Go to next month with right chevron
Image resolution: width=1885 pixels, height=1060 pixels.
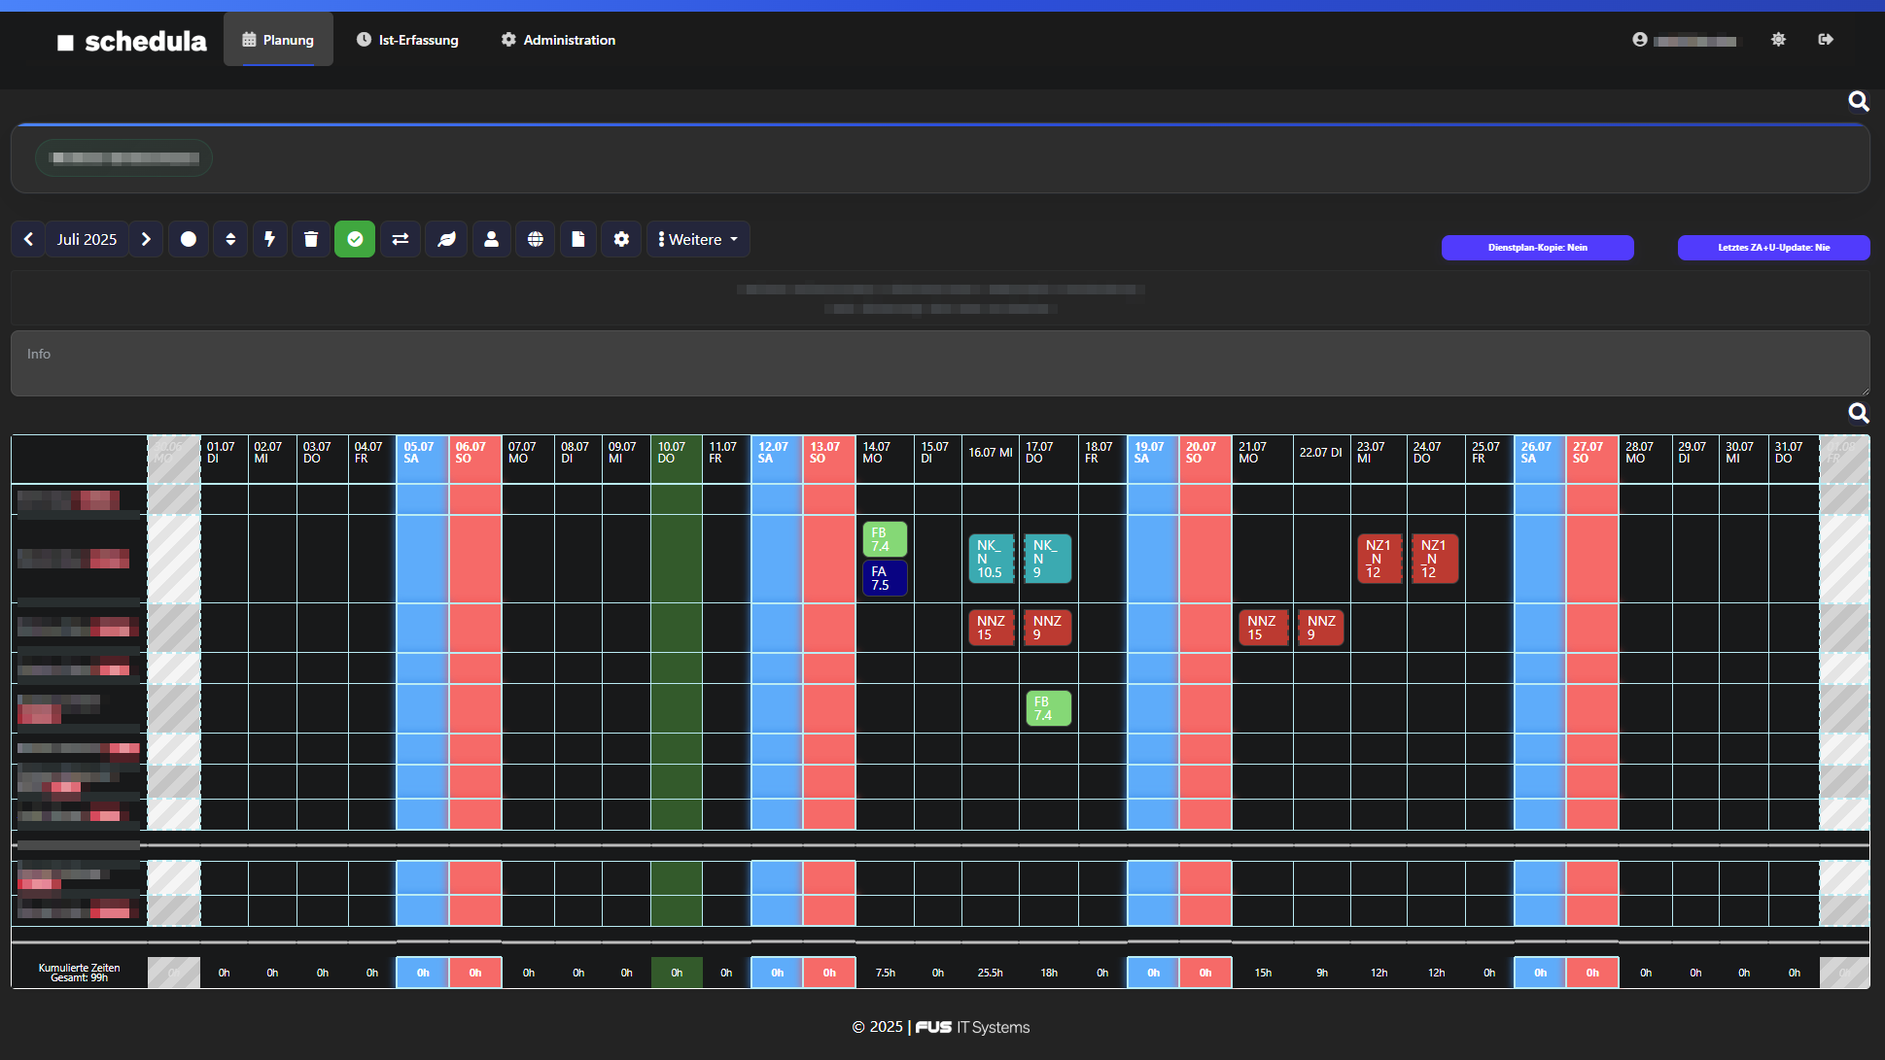146,239
